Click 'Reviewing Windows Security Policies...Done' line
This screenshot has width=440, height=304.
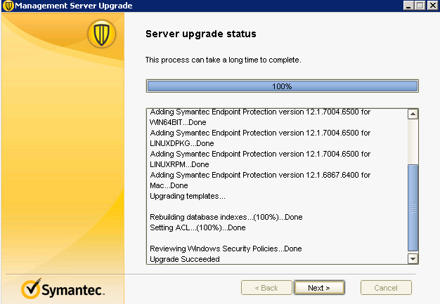point(226,249)
